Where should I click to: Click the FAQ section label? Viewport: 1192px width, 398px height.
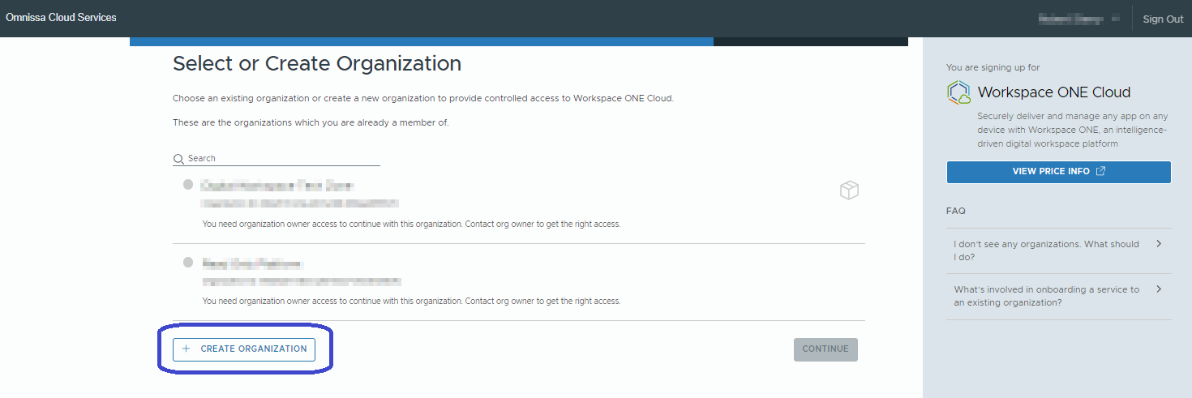(x=956, y=211)
